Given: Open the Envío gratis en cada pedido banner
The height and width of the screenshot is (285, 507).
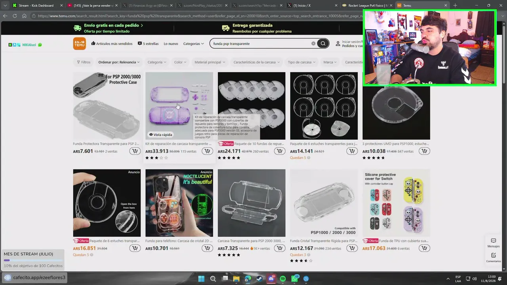Looking at the screenshot, I should (x=109, y=28).
